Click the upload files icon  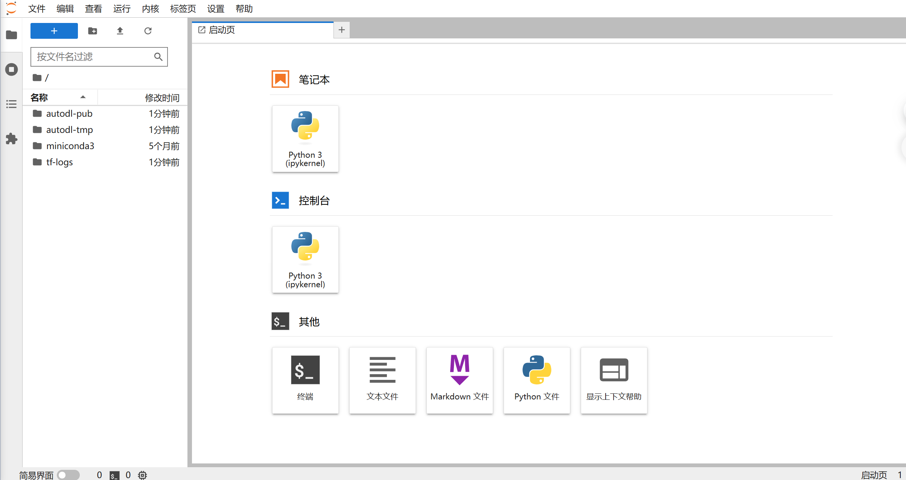point(120,31)
